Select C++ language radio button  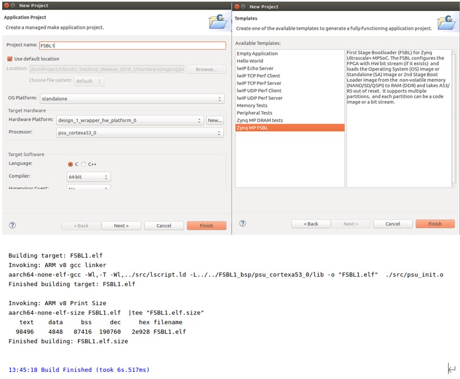click(84, 164)
